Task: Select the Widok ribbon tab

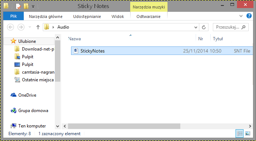Action: (118, 16)
